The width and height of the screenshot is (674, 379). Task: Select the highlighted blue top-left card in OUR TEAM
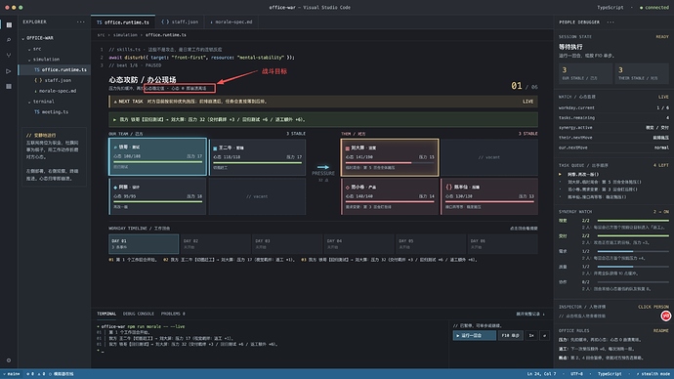click(157, 157)
